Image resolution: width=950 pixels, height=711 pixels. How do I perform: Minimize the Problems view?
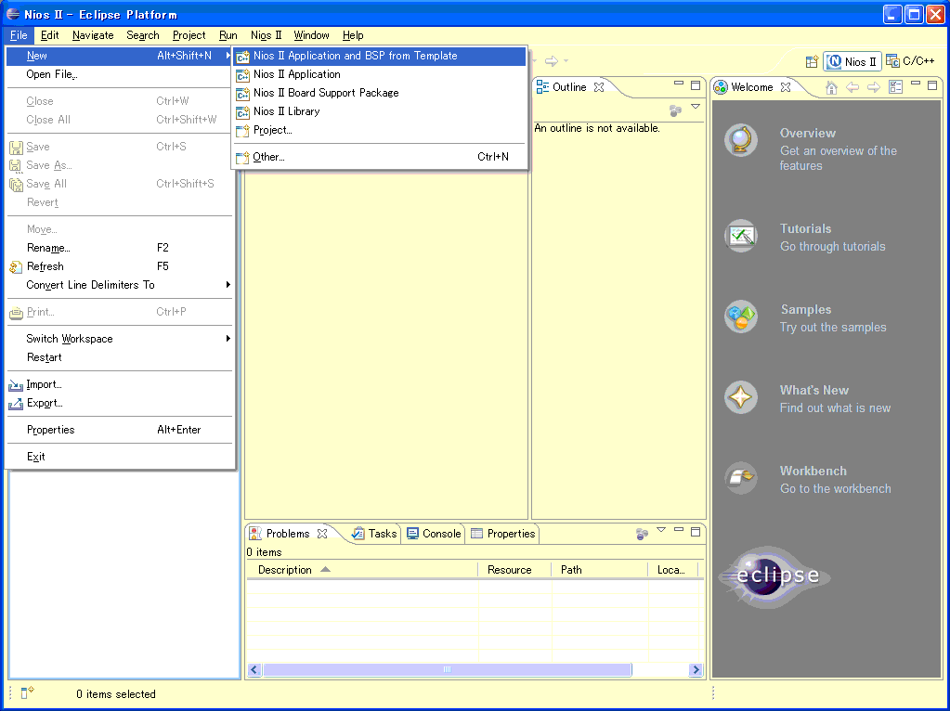tap(679, 530)
